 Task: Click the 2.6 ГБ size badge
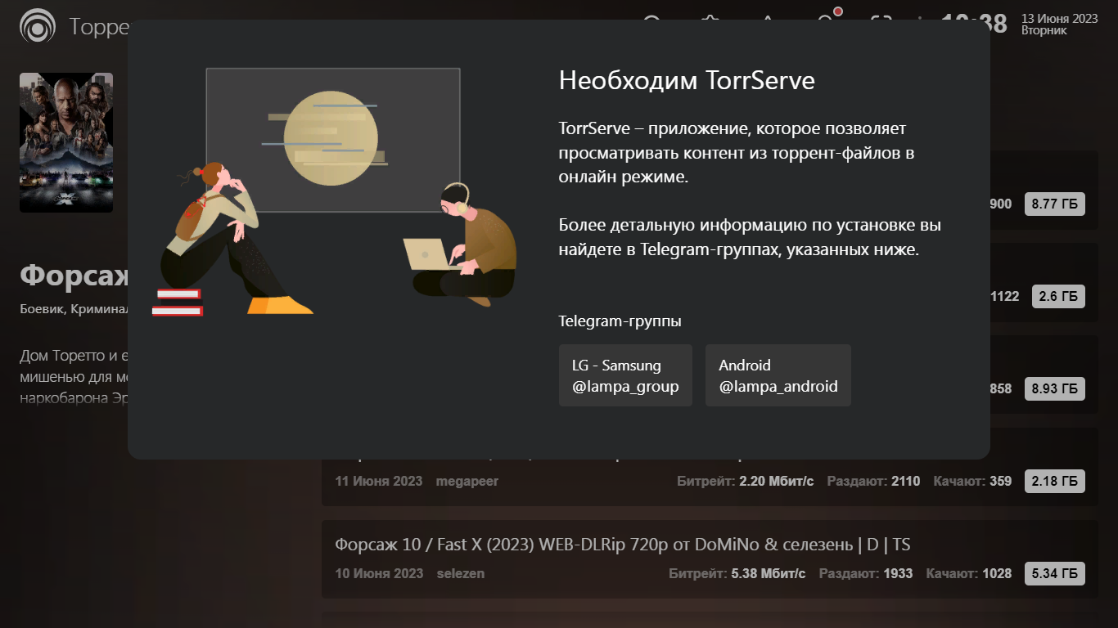click(1058, 297)
